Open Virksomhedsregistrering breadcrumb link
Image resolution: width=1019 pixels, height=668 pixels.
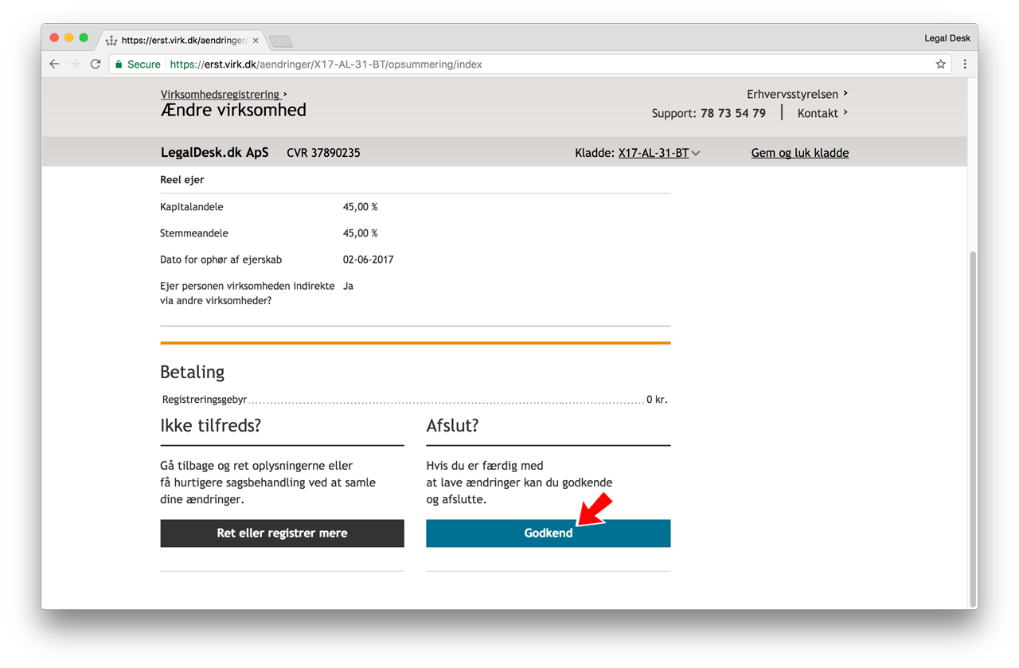221,94
